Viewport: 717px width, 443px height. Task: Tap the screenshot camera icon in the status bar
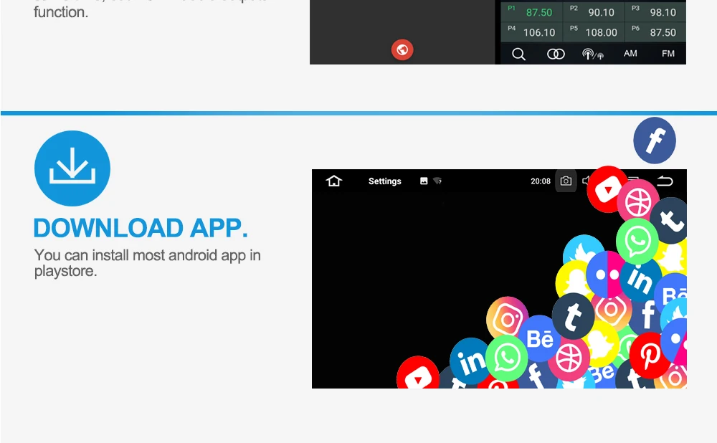(566, 181)
